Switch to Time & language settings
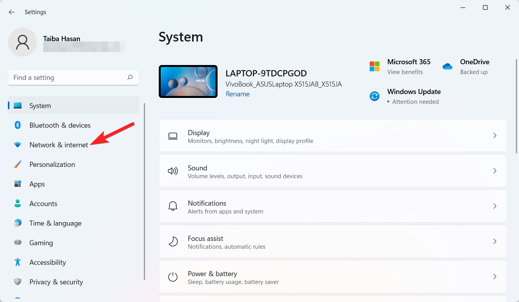Image resolution: width=519 pixels, height=302 pixels. [55, 223]
